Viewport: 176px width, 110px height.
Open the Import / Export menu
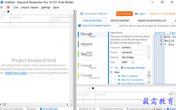click(30, 7)
